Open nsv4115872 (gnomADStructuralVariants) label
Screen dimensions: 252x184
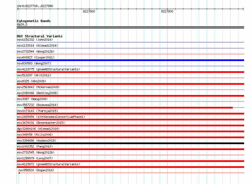click(48, 164)
